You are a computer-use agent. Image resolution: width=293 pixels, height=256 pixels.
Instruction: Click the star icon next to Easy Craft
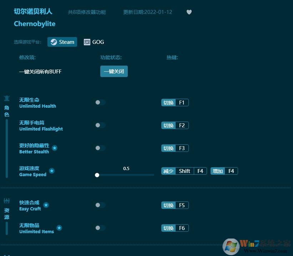click(46, 205)
